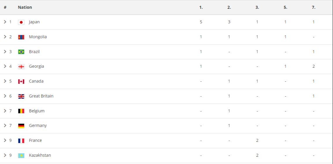Click the Brazil flag icon

(x=21, y=52)
